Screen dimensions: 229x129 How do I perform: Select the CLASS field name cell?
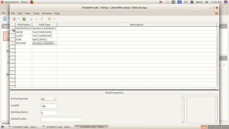24,36
